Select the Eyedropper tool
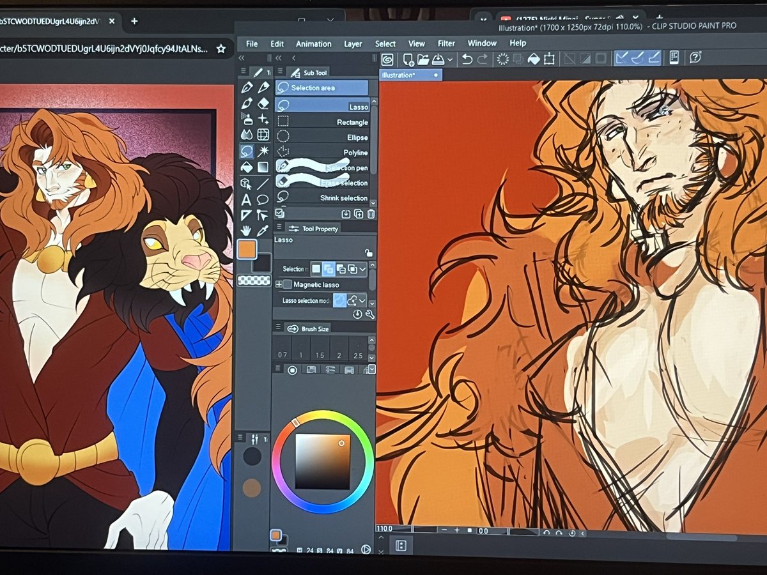The height and width of the screenshot is (575, 767). [263, 231]
